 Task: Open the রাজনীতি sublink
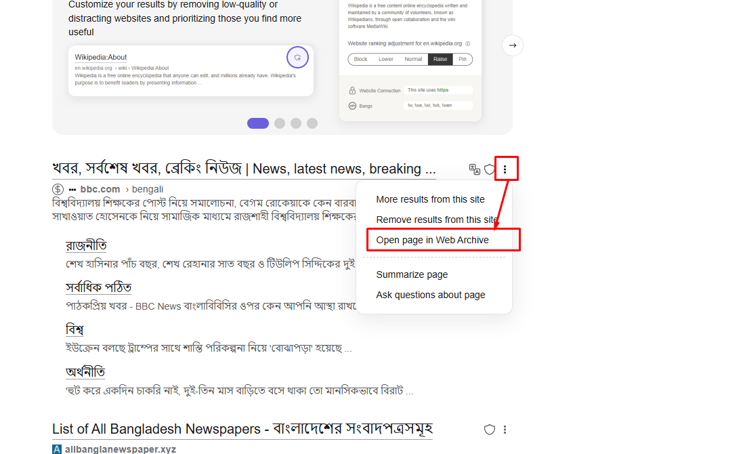(x=86, y=245)
